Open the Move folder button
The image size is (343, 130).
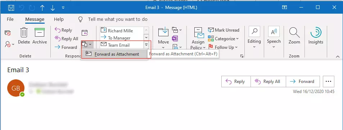pos(163,38)
